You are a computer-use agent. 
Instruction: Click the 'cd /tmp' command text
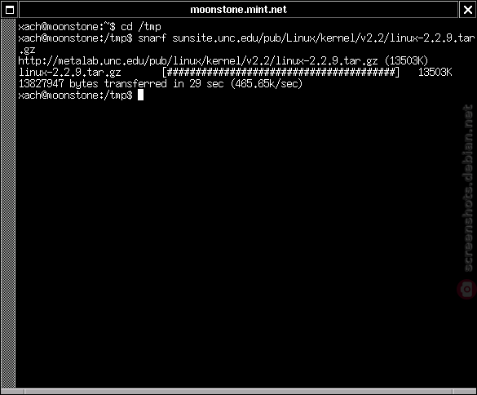tap(141, 27)
